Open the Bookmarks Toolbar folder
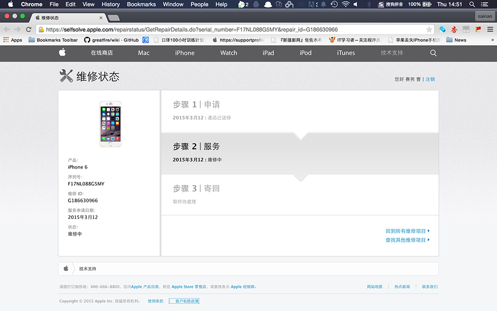This screenshot has height=311, width=497. click(53, 40)
